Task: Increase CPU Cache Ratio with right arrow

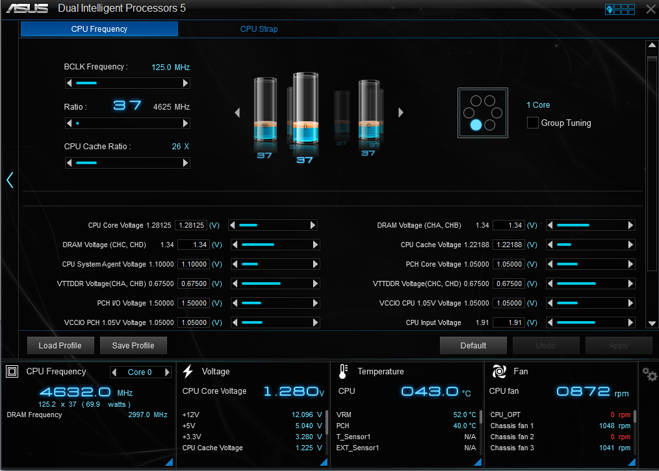Action: pyautogui.click(x=185, y=163)
